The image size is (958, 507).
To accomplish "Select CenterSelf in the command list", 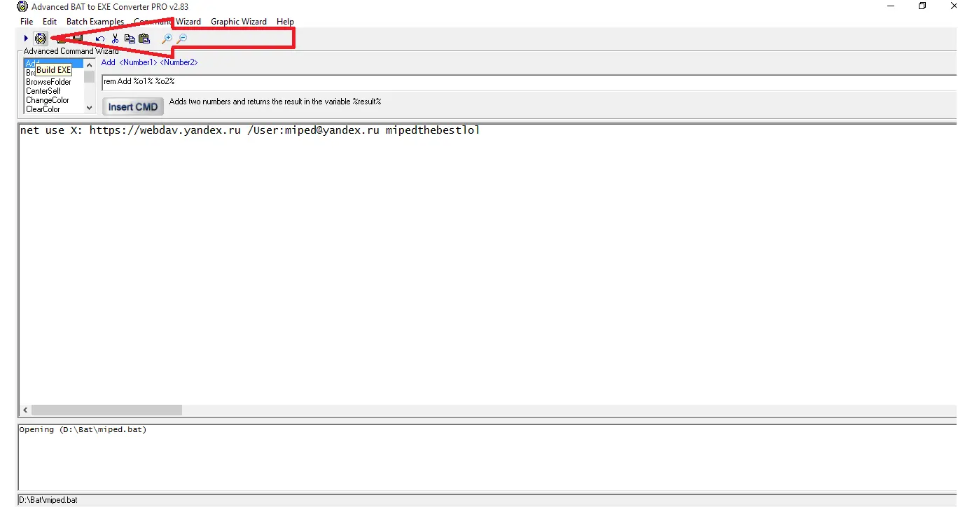I will (43, 91).
